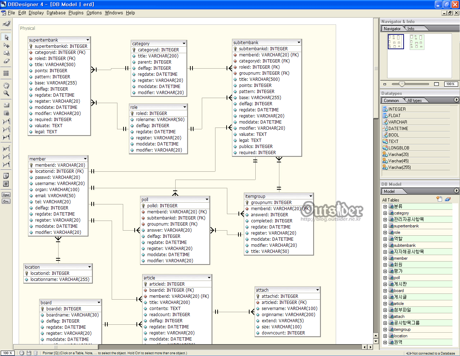460x356 pixels.
Task: Select the green model thumbnail in Navigator
Action: click(417, 42)
